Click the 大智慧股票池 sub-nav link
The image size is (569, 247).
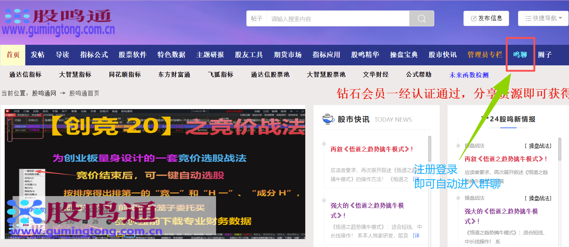[x=326, y=75]
